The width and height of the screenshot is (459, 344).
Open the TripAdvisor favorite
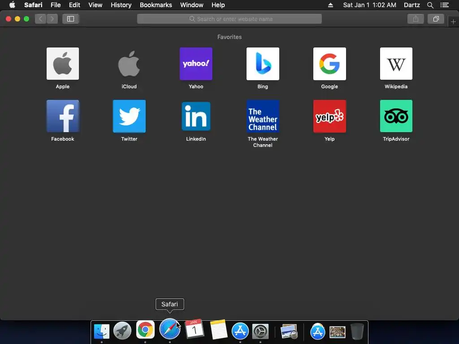pyautogui.click(x=396, y=116)
